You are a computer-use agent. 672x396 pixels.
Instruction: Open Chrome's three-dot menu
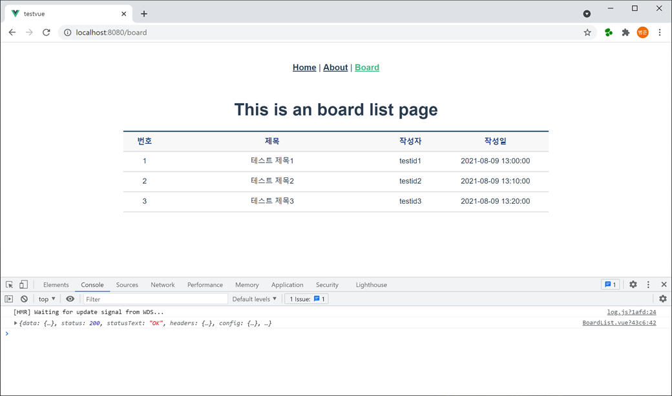[x=660, y=32]
